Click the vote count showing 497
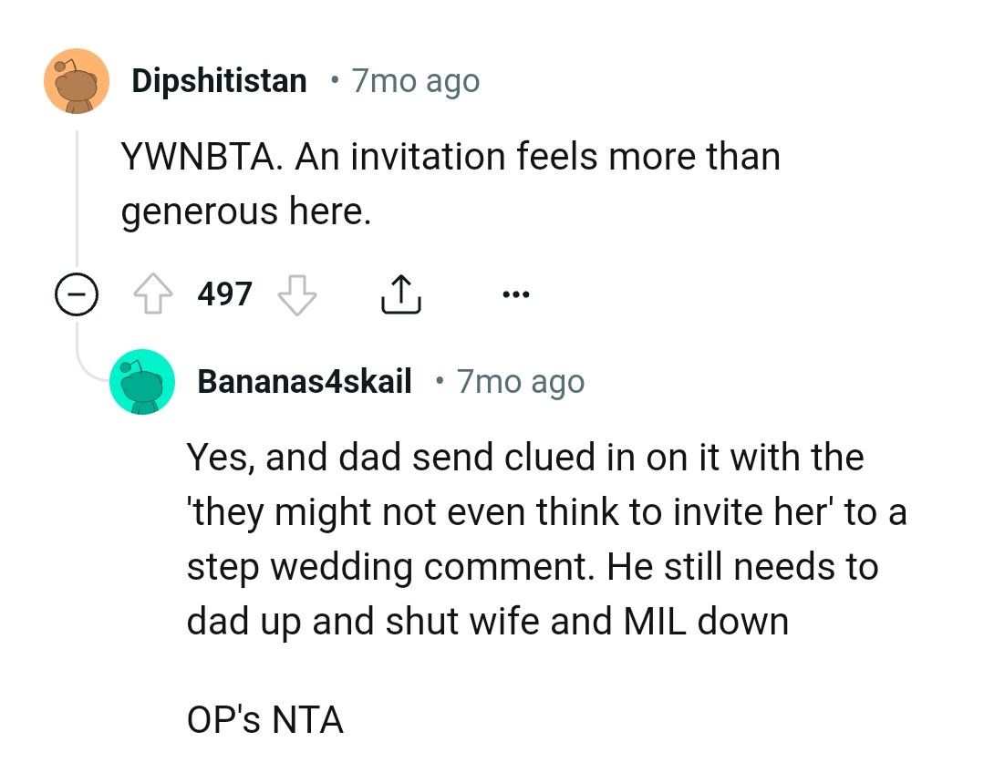 click(225, 294)
